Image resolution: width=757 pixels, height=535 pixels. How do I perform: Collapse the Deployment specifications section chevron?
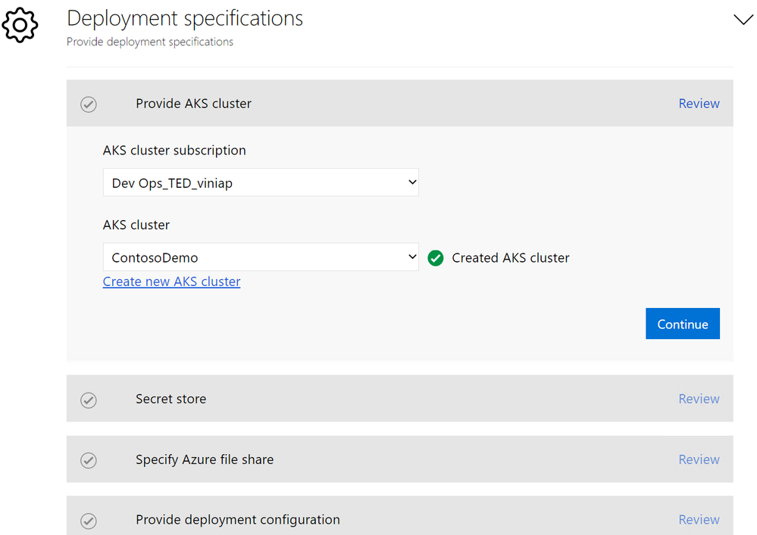743,20
